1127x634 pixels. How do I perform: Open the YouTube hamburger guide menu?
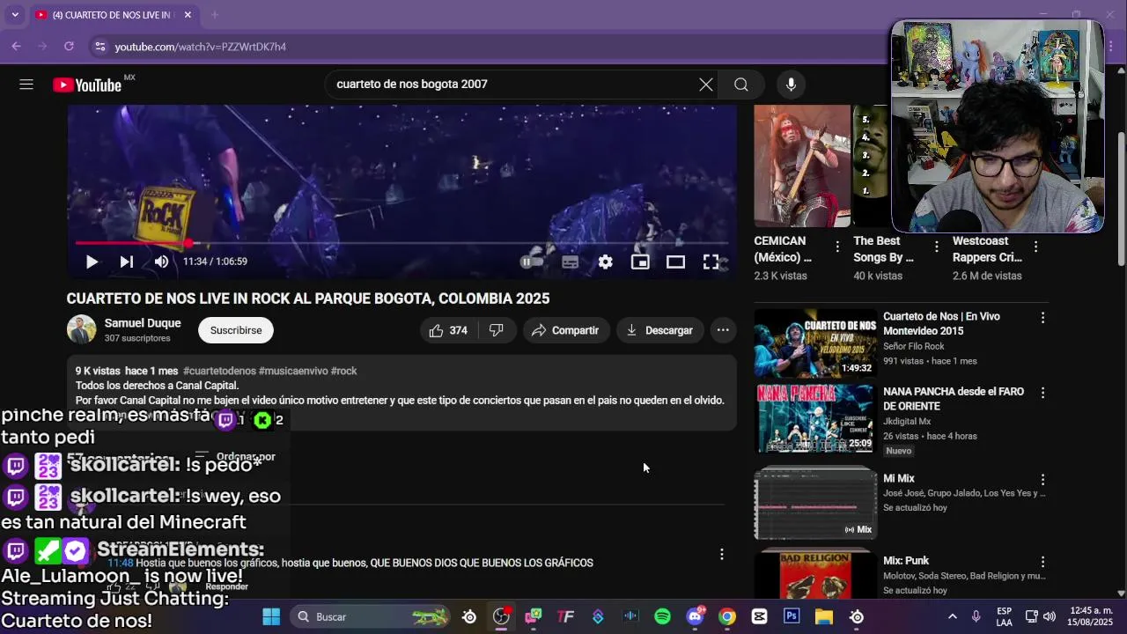pos(26,85)
